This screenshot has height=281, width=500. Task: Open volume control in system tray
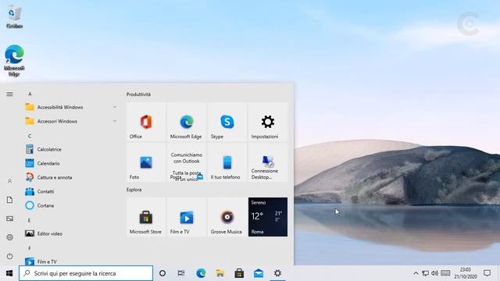434,273
